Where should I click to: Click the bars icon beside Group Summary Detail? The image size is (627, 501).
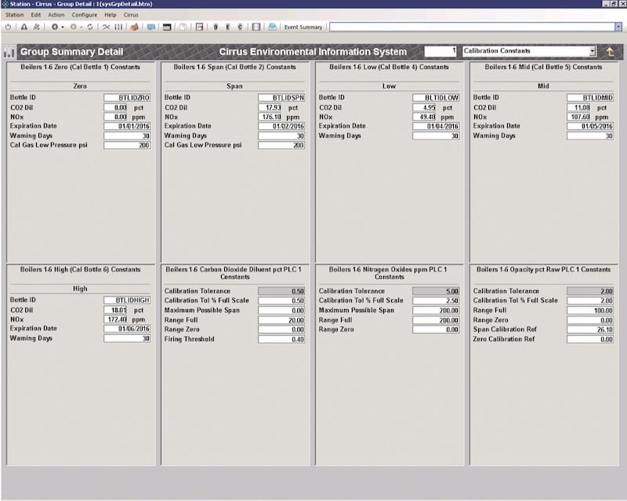point(9,52)
